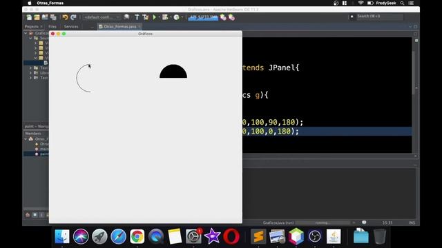Select the main method in Navigator
Image resolution: width=442 pixels, height=248 pixels.
pyautogui.click(x=42, y=149)
